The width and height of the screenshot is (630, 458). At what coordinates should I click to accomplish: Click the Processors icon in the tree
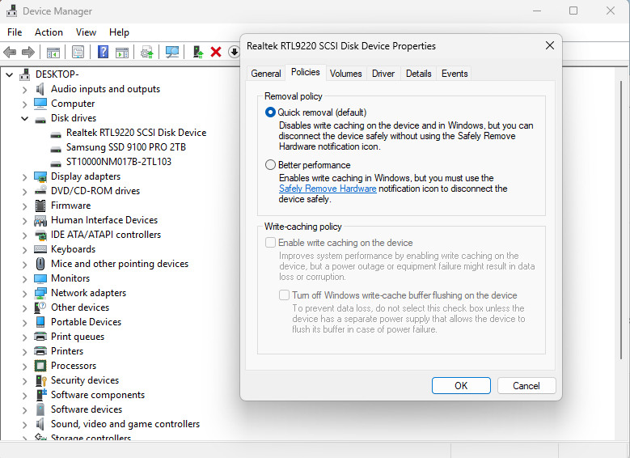tap(40, 366)
